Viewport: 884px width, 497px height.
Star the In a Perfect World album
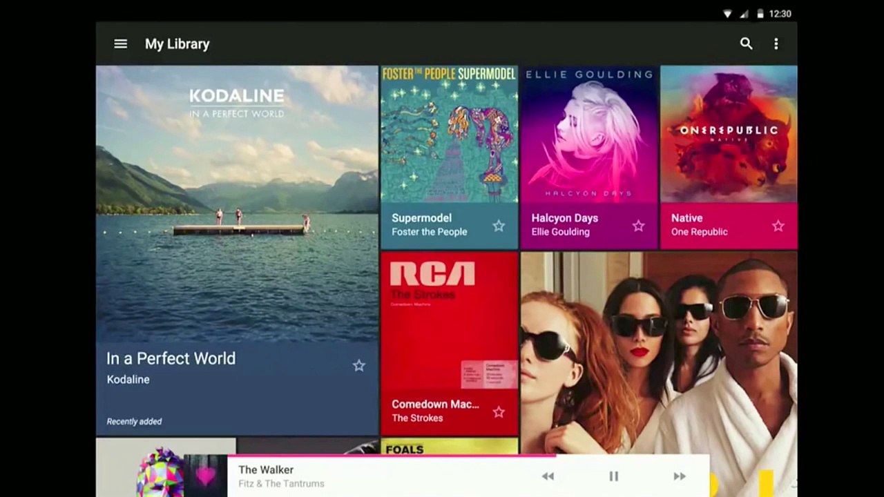[x=358, y=366]
